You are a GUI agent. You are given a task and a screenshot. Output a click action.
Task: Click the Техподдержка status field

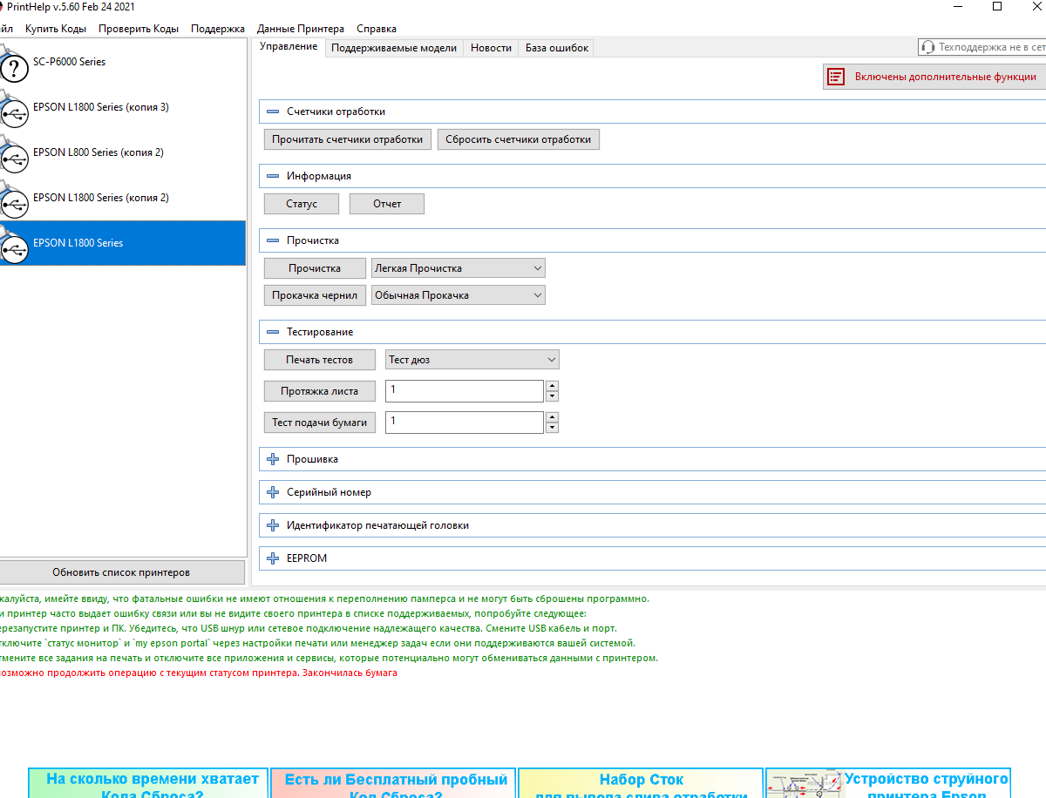pos(982,47)
